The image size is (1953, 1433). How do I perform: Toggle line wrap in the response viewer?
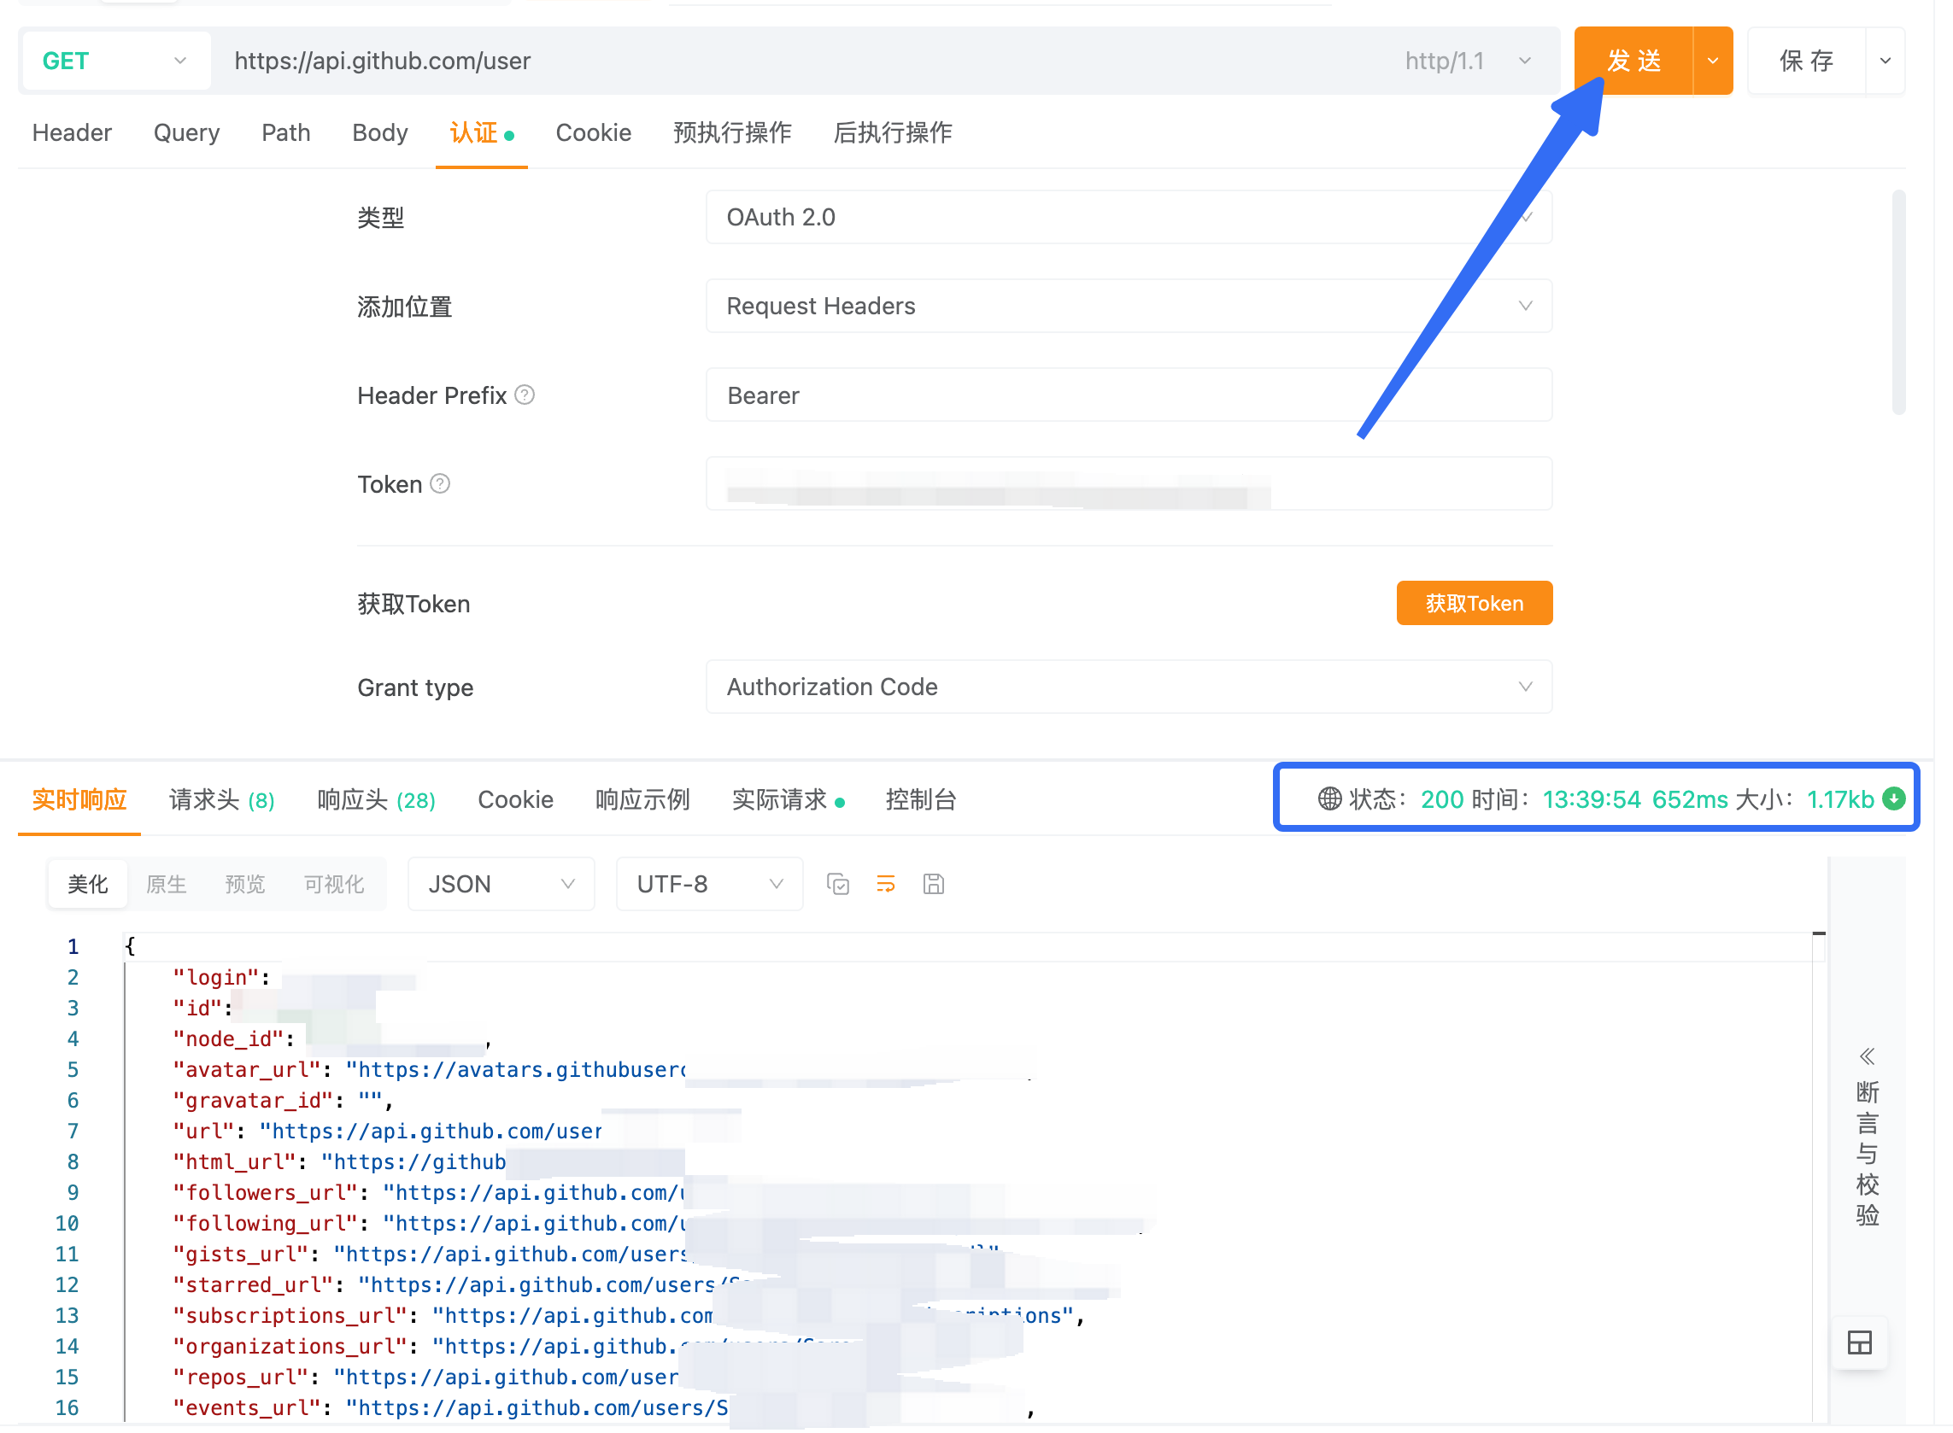pyautogui.click(x=885, y=884)
